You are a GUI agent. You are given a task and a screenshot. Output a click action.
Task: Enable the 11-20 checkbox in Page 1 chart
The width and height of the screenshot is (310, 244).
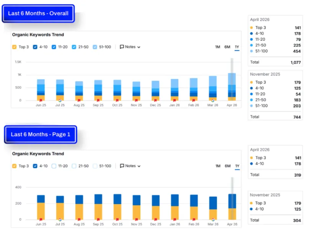tap(54, 166)
